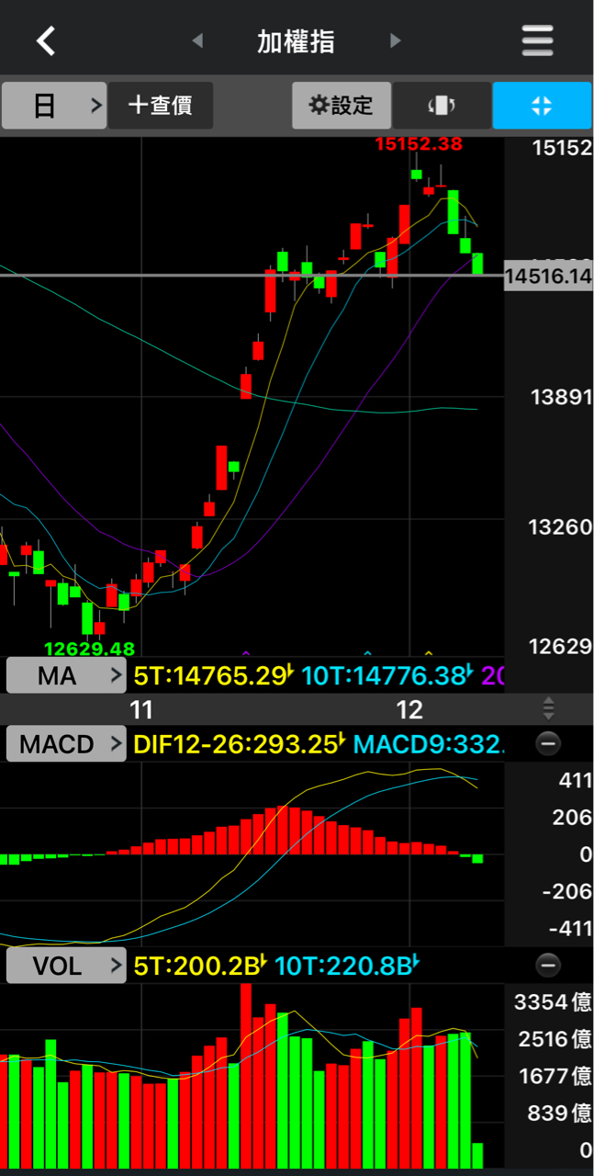Tap the volume 5T:200.2B value
The image size is (594, 1176).
point(200,966)
